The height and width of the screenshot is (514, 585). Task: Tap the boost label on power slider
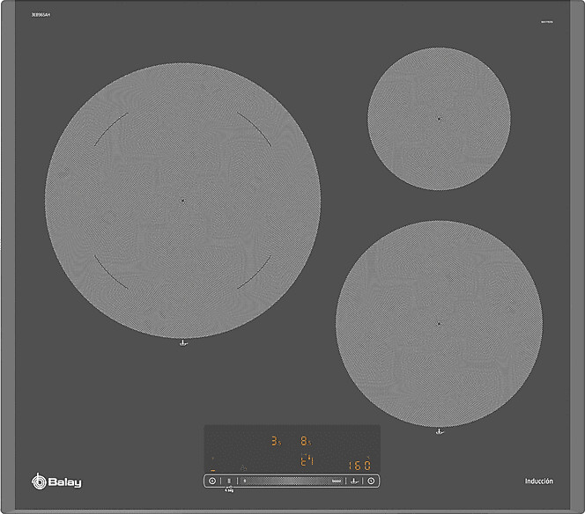[x=337, y=481]
